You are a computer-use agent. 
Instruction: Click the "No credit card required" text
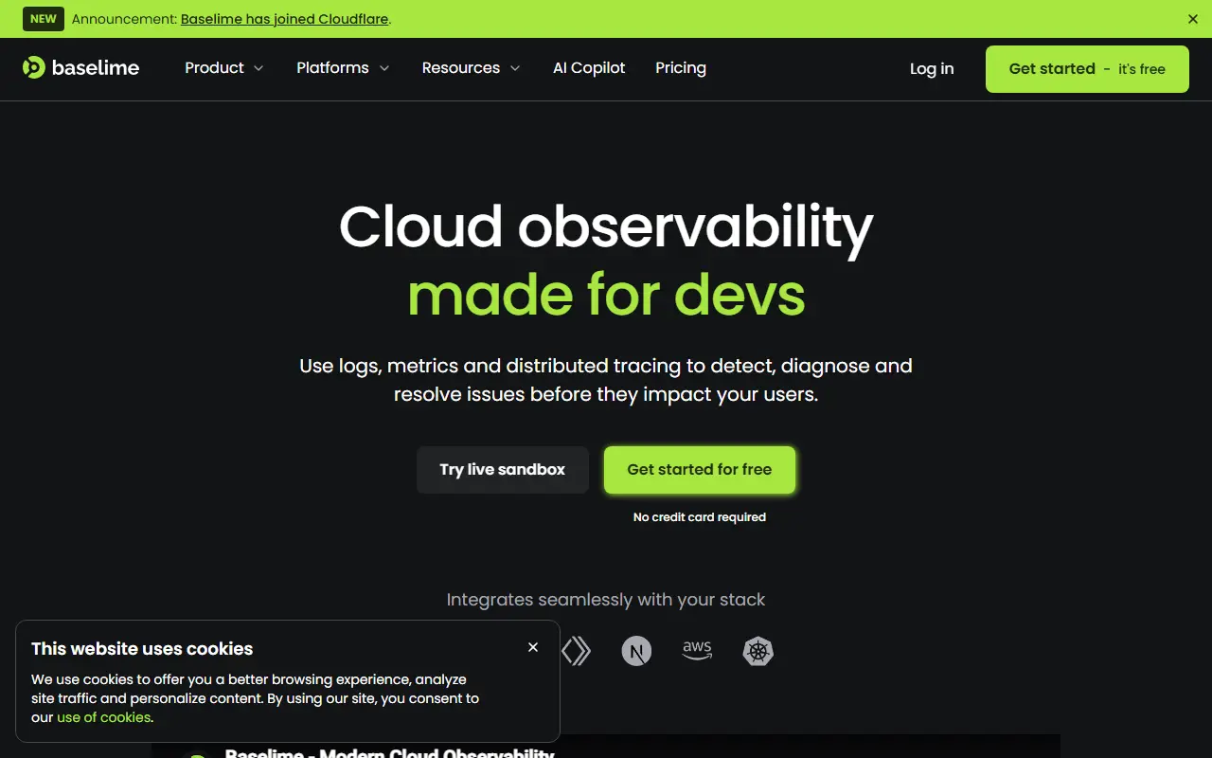point(700,517)
